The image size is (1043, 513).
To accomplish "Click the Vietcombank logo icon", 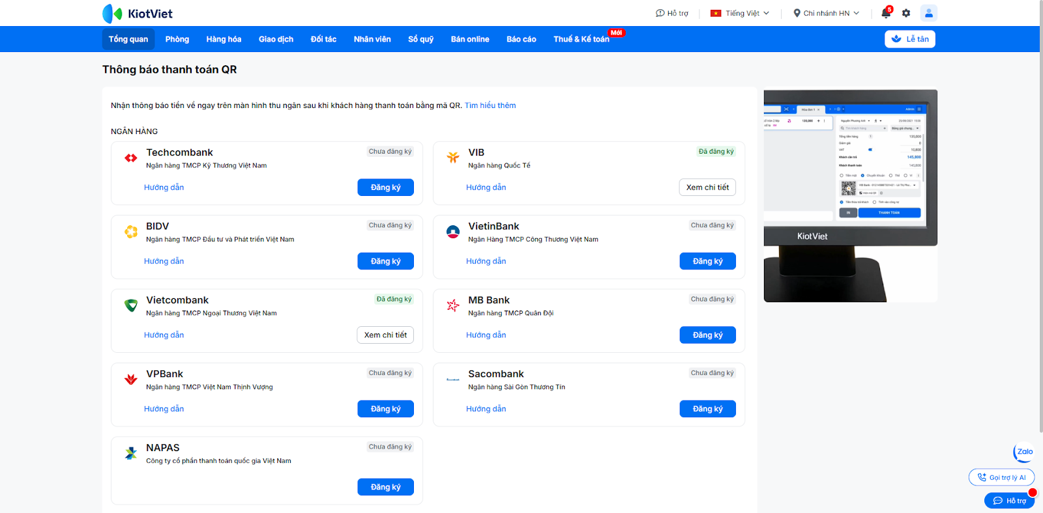I will (x=131, y=305).
